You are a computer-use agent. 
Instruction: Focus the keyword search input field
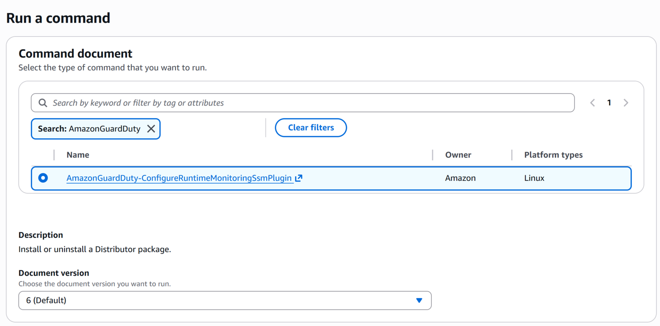[x=309, y=103]
